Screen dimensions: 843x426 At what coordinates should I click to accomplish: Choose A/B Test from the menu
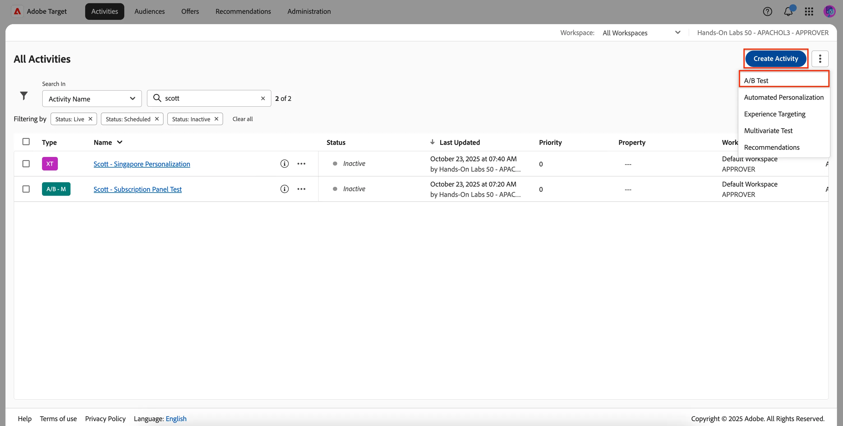[784, 80]
